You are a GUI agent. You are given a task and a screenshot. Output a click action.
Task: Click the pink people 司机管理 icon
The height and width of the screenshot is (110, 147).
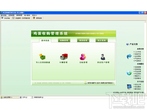pos(83,57)
